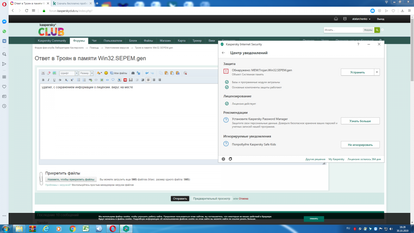Open text color picker in editor
Viewport: 414px width, 233px height.
99,73
